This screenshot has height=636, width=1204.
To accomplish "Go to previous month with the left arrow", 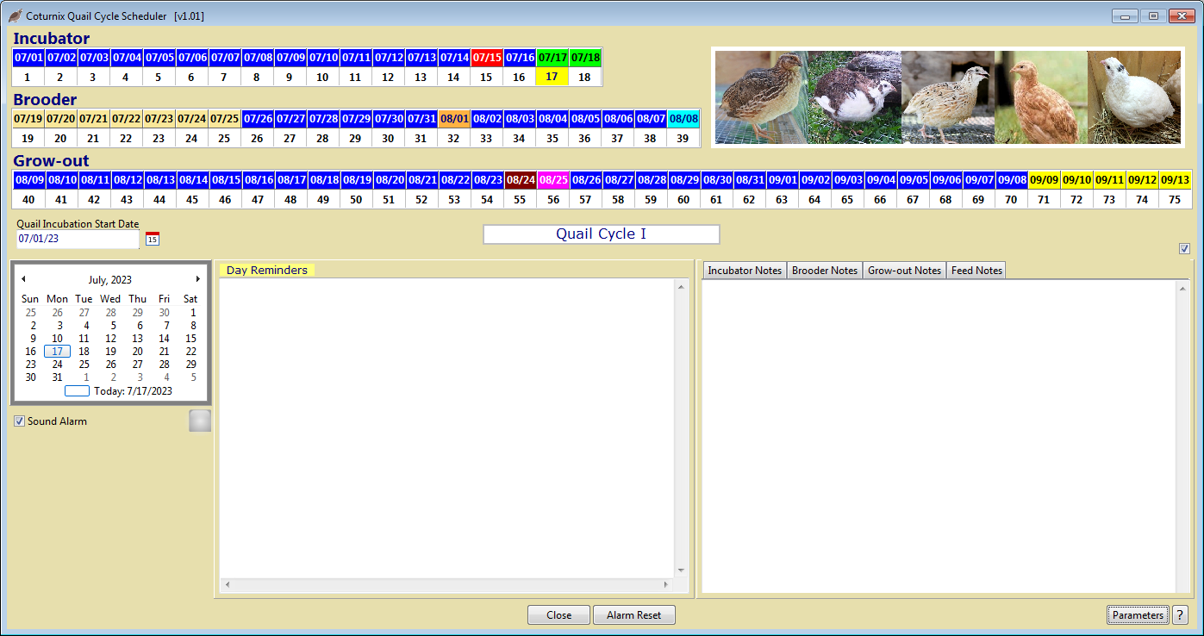I will click(24, 278).
